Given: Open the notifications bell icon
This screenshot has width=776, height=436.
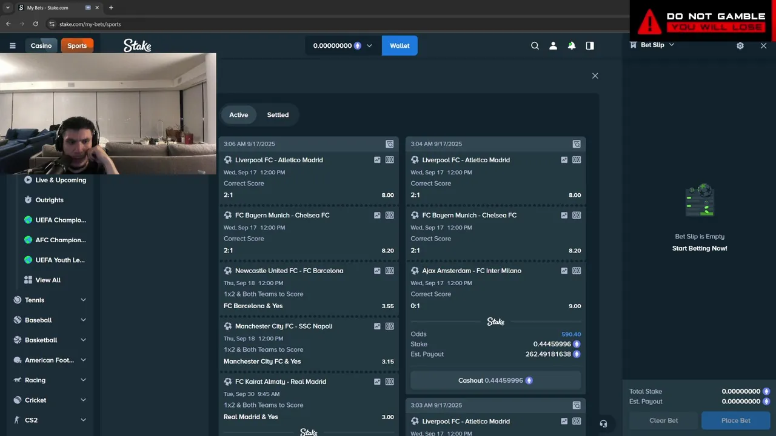Looking at the screenshot, I should point(571,45).
